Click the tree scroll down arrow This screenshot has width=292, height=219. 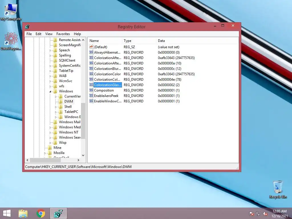(83, 155)
